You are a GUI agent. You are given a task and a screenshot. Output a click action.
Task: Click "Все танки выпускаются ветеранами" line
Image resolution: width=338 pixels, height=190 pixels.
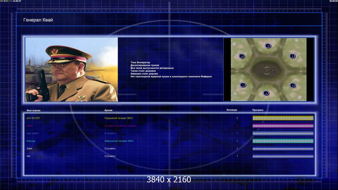tap(152, 68)
